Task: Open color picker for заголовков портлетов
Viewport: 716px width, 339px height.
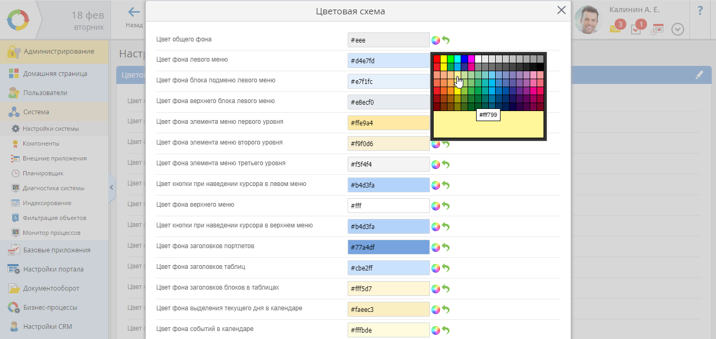Action: click(x=436, y=247)
